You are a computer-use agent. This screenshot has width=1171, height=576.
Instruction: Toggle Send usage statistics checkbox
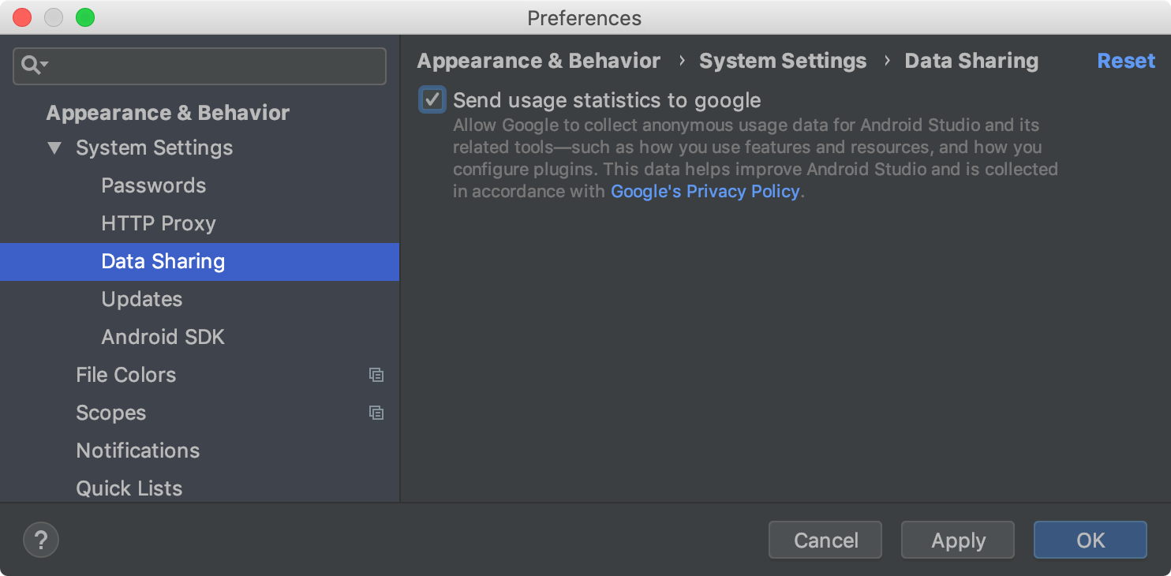pos(432,100)
